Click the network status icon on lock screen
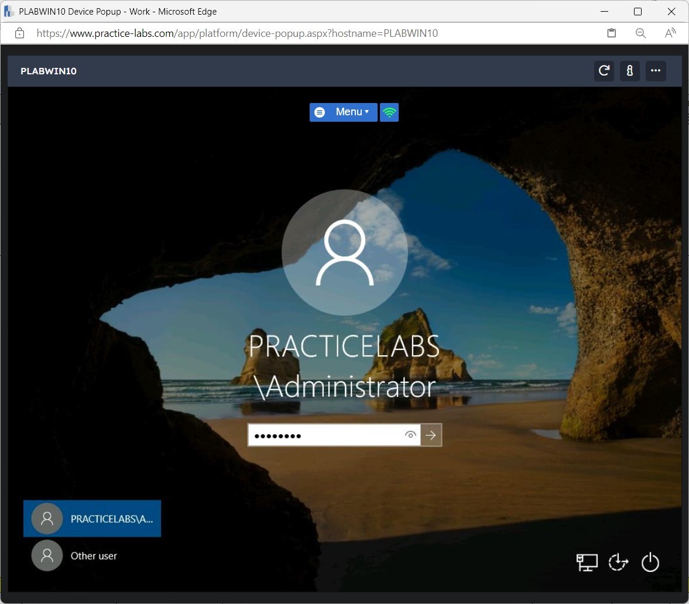 point(389,112)
